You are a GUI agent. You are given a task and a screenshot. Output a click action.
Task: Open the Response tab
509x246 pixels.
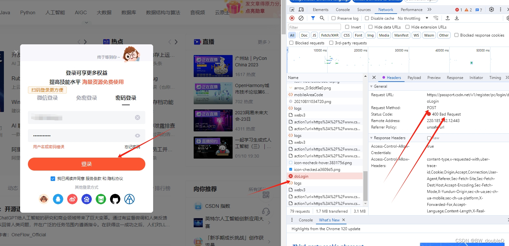point(455,78)
